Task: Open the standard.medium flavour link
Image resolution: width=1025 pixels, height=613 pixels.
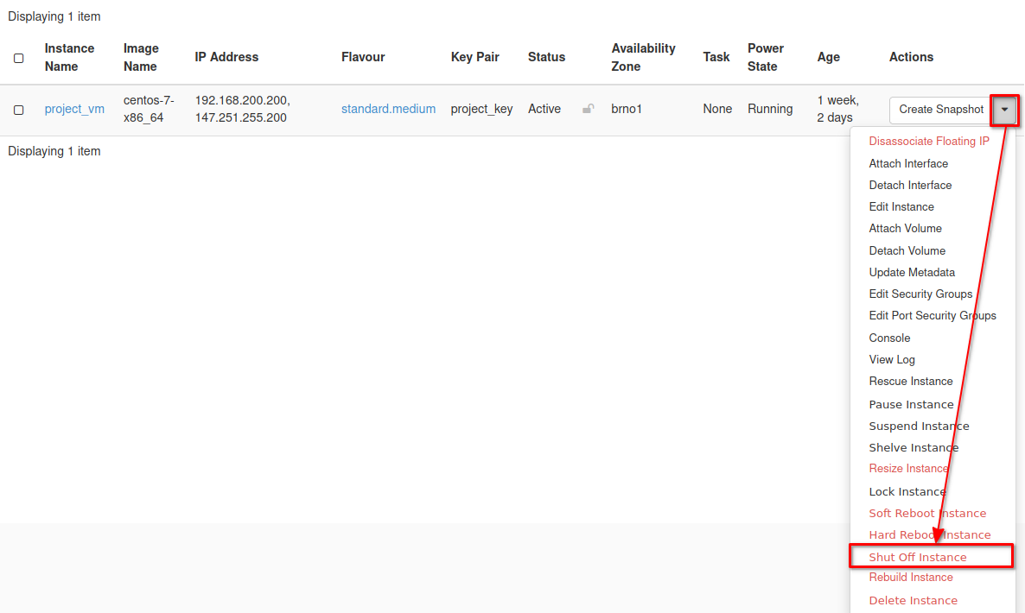Action: 388,109
